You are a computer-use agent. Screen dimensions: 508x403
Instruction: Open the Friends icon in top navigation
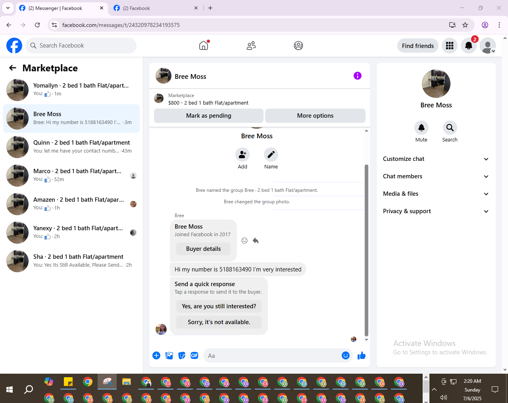click(x=251, y=46)
